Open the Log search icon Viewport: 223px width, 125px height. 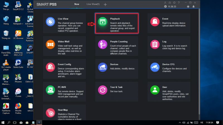click(x=155, y=44)
